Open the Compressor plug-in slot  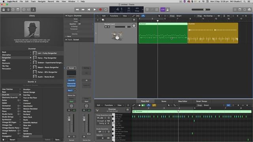point(71,86)
